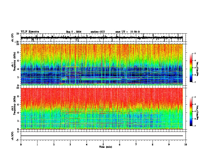209x162 pixels.
Task: Click the "-5" tick on ch.3 voltage axis
Action: coord(18,140)
